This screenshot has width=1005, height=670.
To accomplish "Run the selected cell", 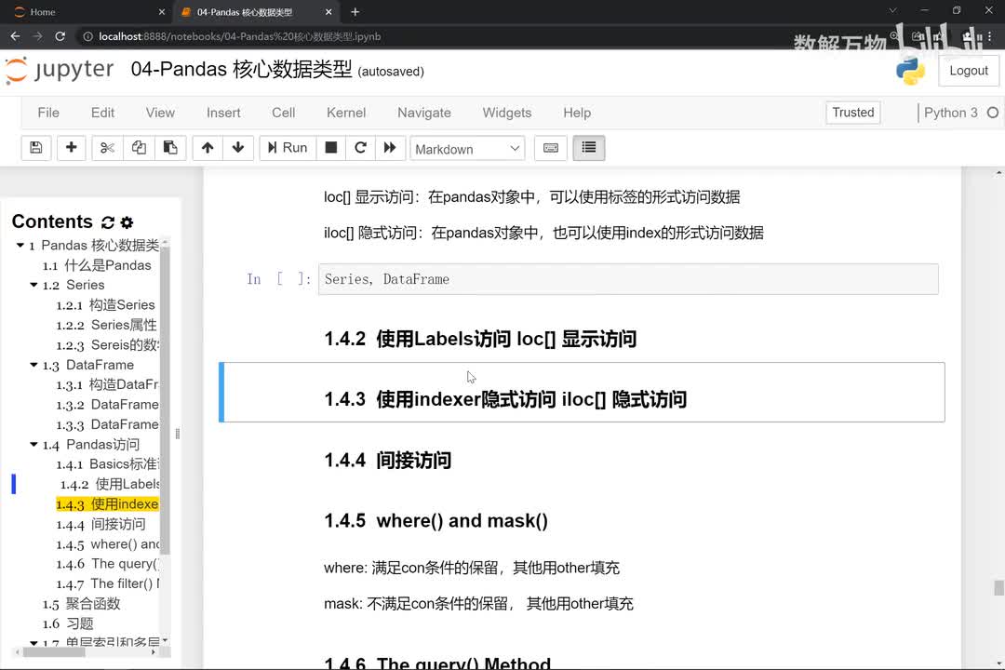I will pos(288,148).
